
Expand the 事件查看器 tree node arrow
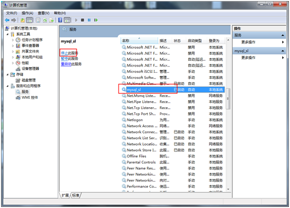coord(13,46)
